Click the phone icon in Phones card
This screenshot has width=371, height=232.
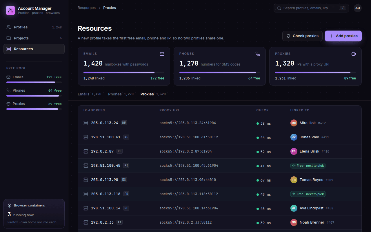pos(258,54)
